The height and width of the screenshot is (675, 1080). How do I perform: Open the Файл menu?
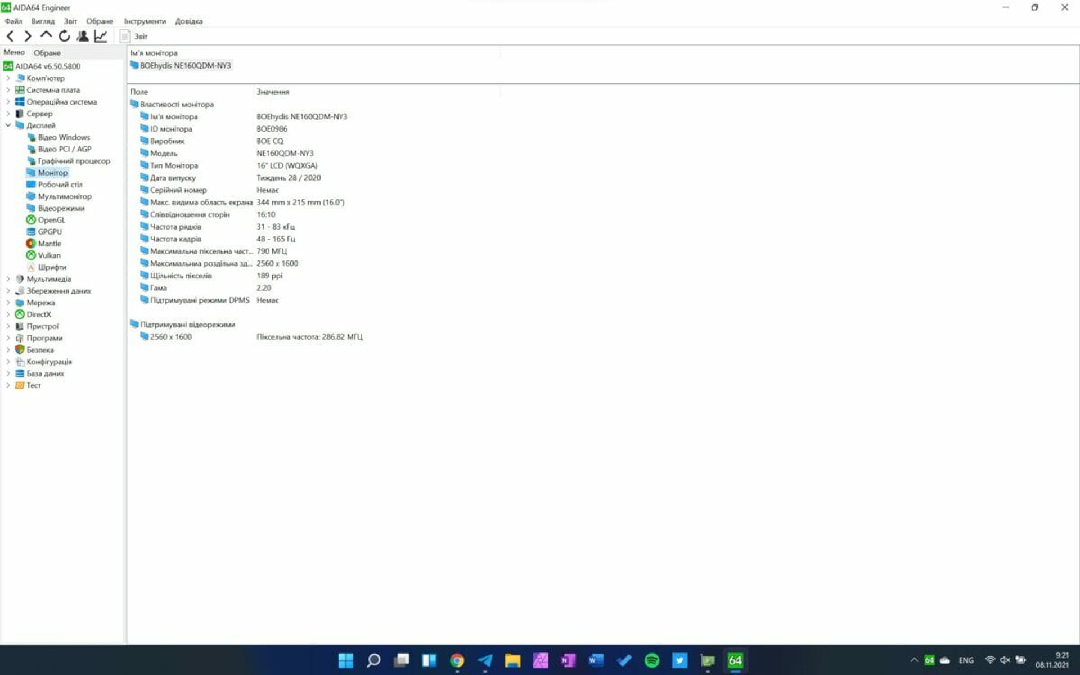[x=13, y=21]
